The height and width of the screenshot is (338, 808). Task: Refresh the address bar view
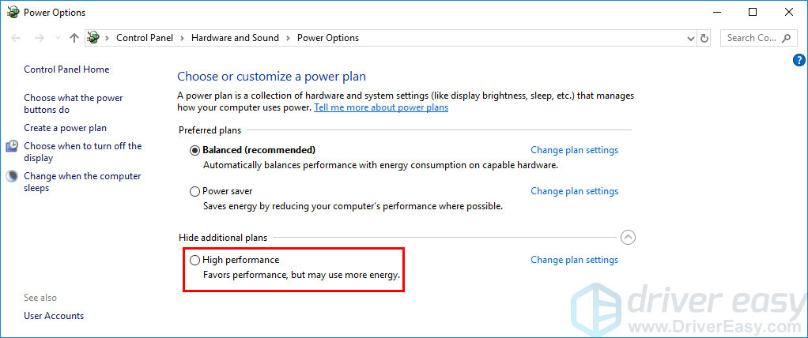click(706, 38)
